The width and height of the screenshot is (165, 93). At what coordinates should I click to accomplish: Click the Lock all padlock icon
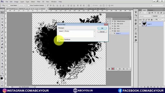coord(152,20)
